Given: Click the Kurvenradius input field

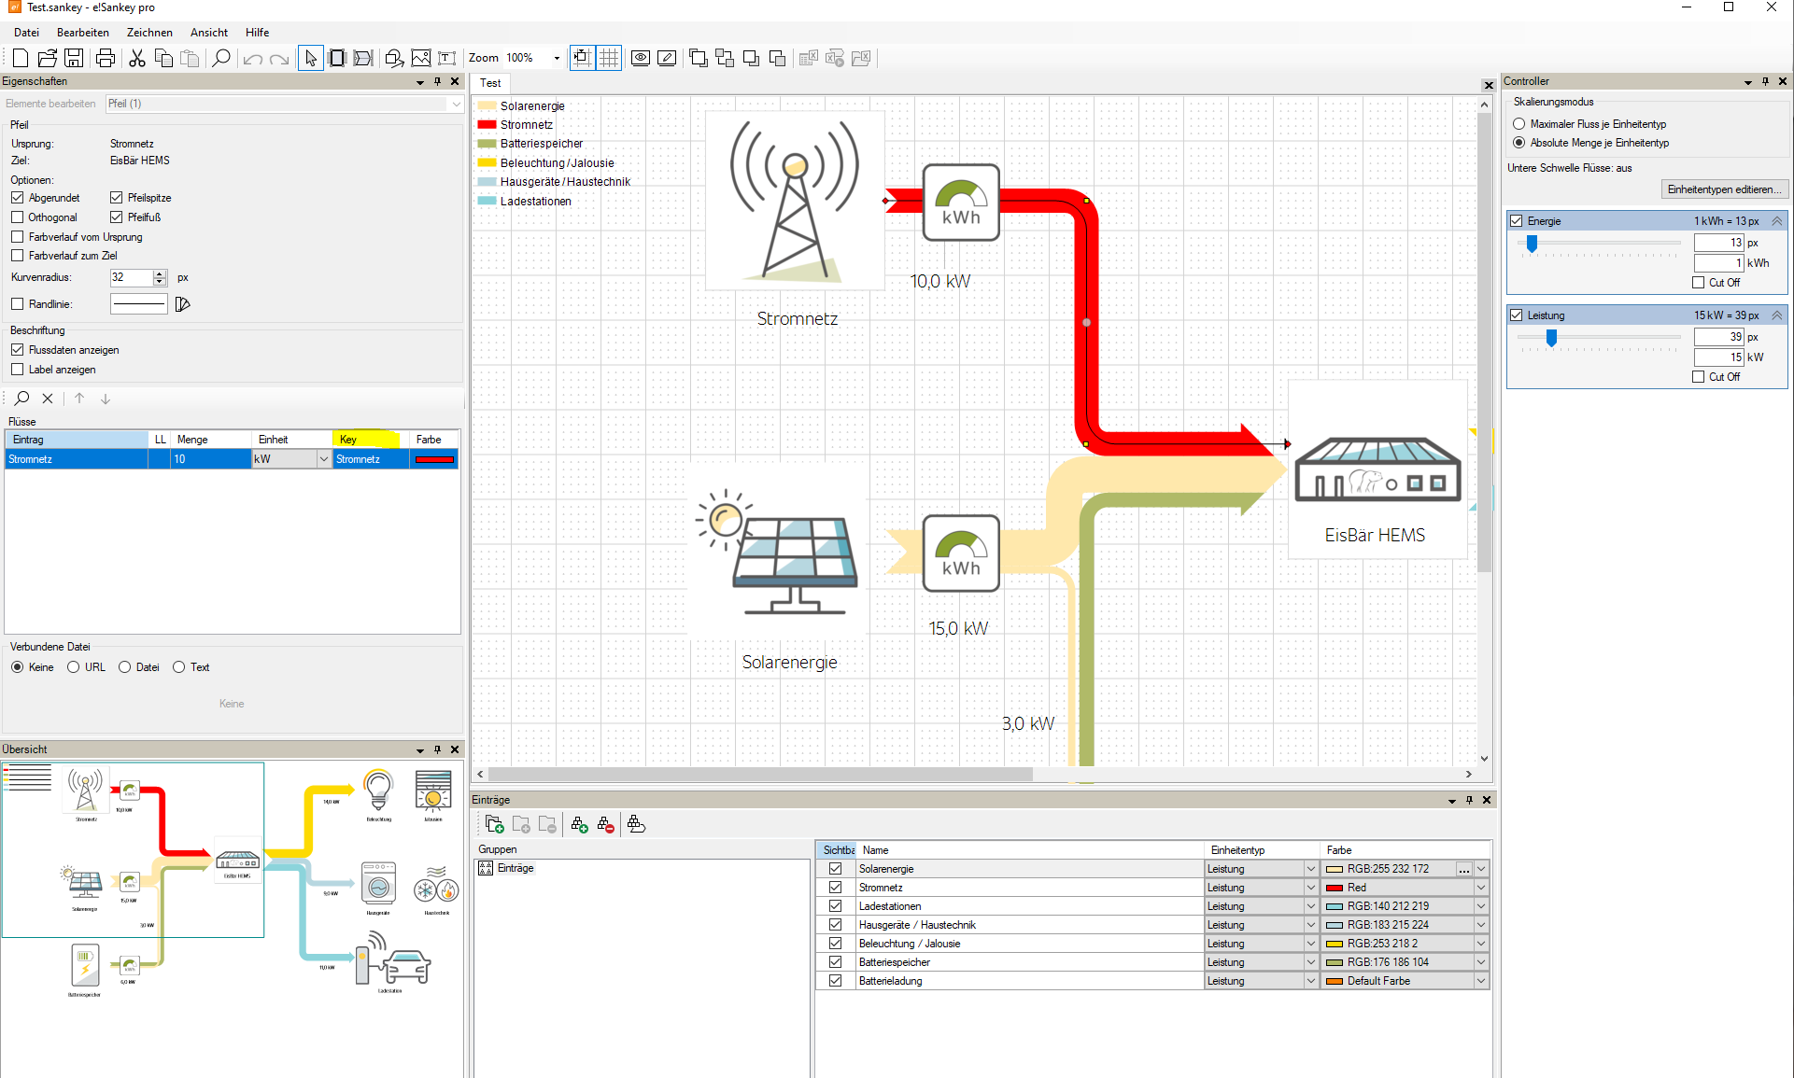Looking at the screenshot, I should pyautogui.click(x=130, y=277).
